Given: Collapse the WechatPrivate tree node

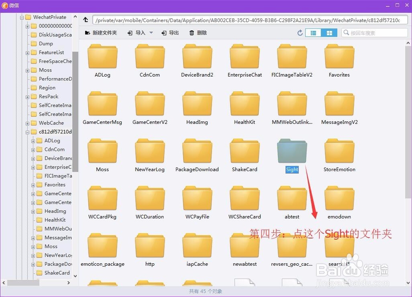Looking at the screenshot, I should pos(22,18).
